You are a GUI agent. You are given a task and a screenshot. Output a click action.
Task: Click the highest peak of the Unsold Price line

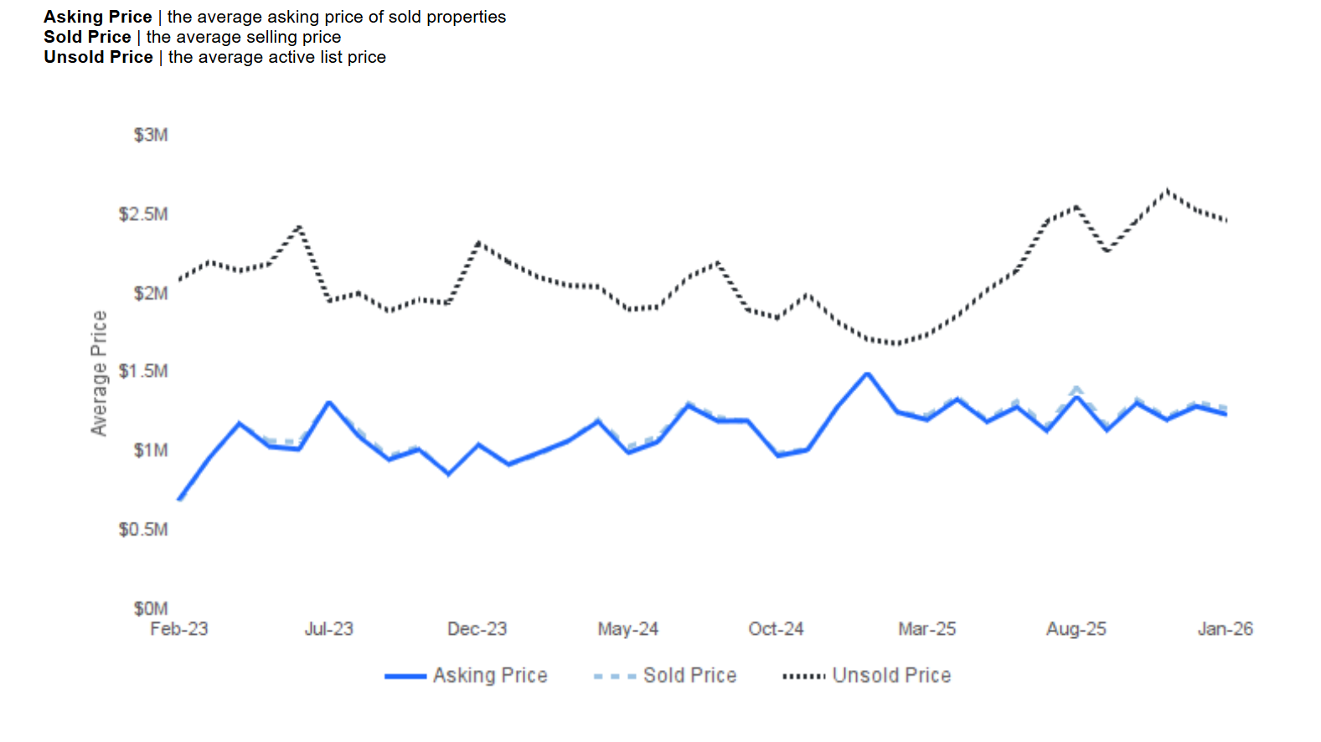(1167, 191)
